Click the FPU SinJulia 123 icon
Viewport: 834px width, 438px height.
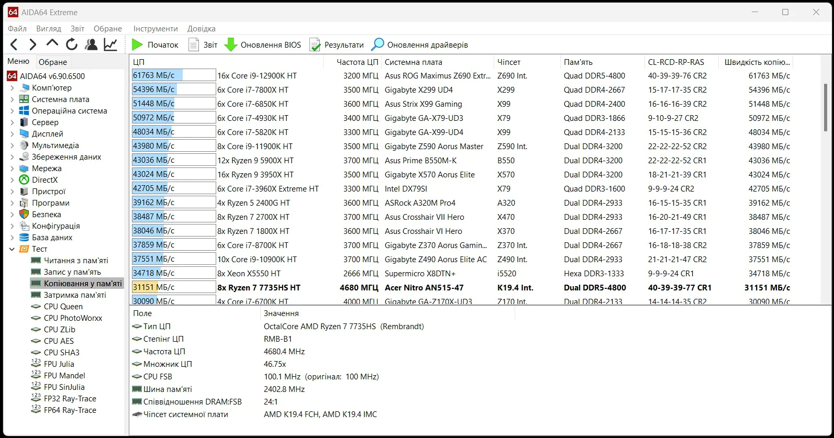(36, 387)
